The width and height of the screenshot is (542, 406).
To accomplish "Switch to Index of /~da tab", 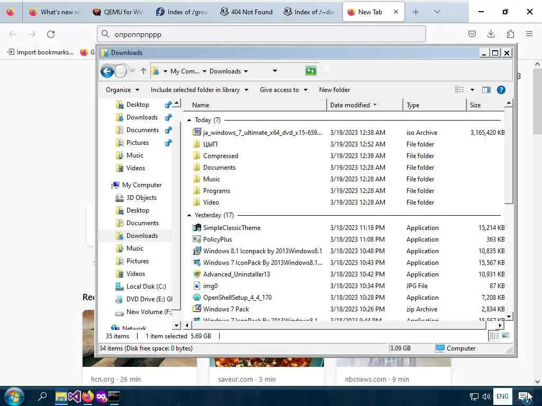I will (309, 12).
